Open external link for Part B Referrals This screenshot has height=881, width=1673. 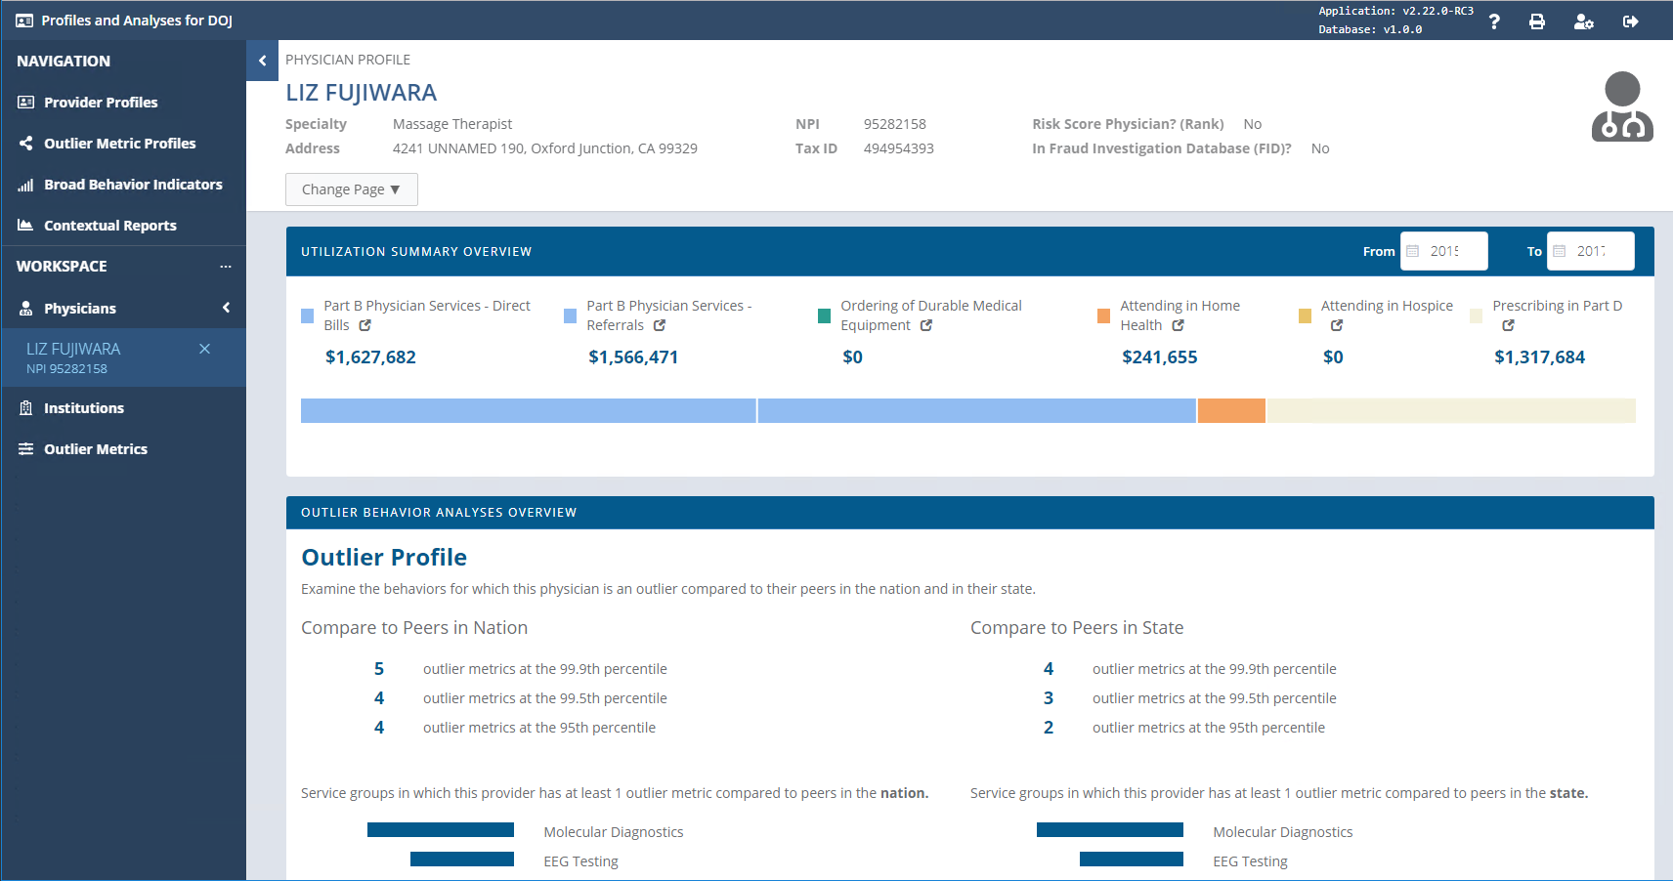(x=660, y=325)
